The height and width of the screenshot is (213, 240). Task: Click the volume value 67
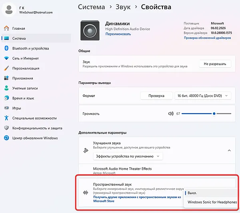pyautogui.click(x=178, y=114)
